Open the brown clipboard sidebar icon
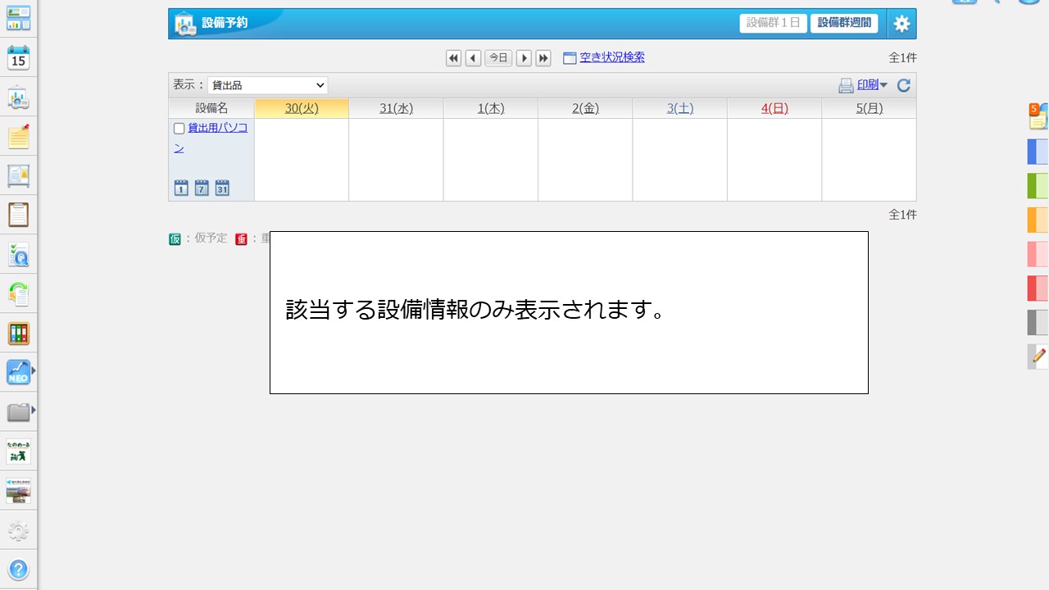The height and width of the screenshot is (590, 1049). 18,216
